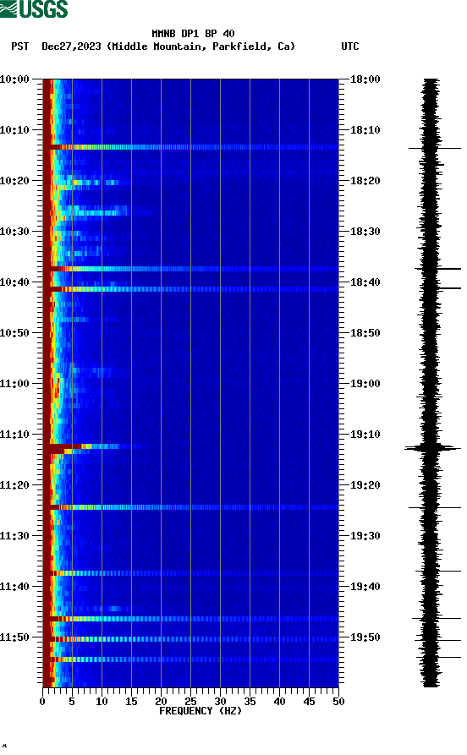Click the seismogram waveform spike near 19:24 UTC
The width and height of the screenshot is (467, 755).
[435, 507]
